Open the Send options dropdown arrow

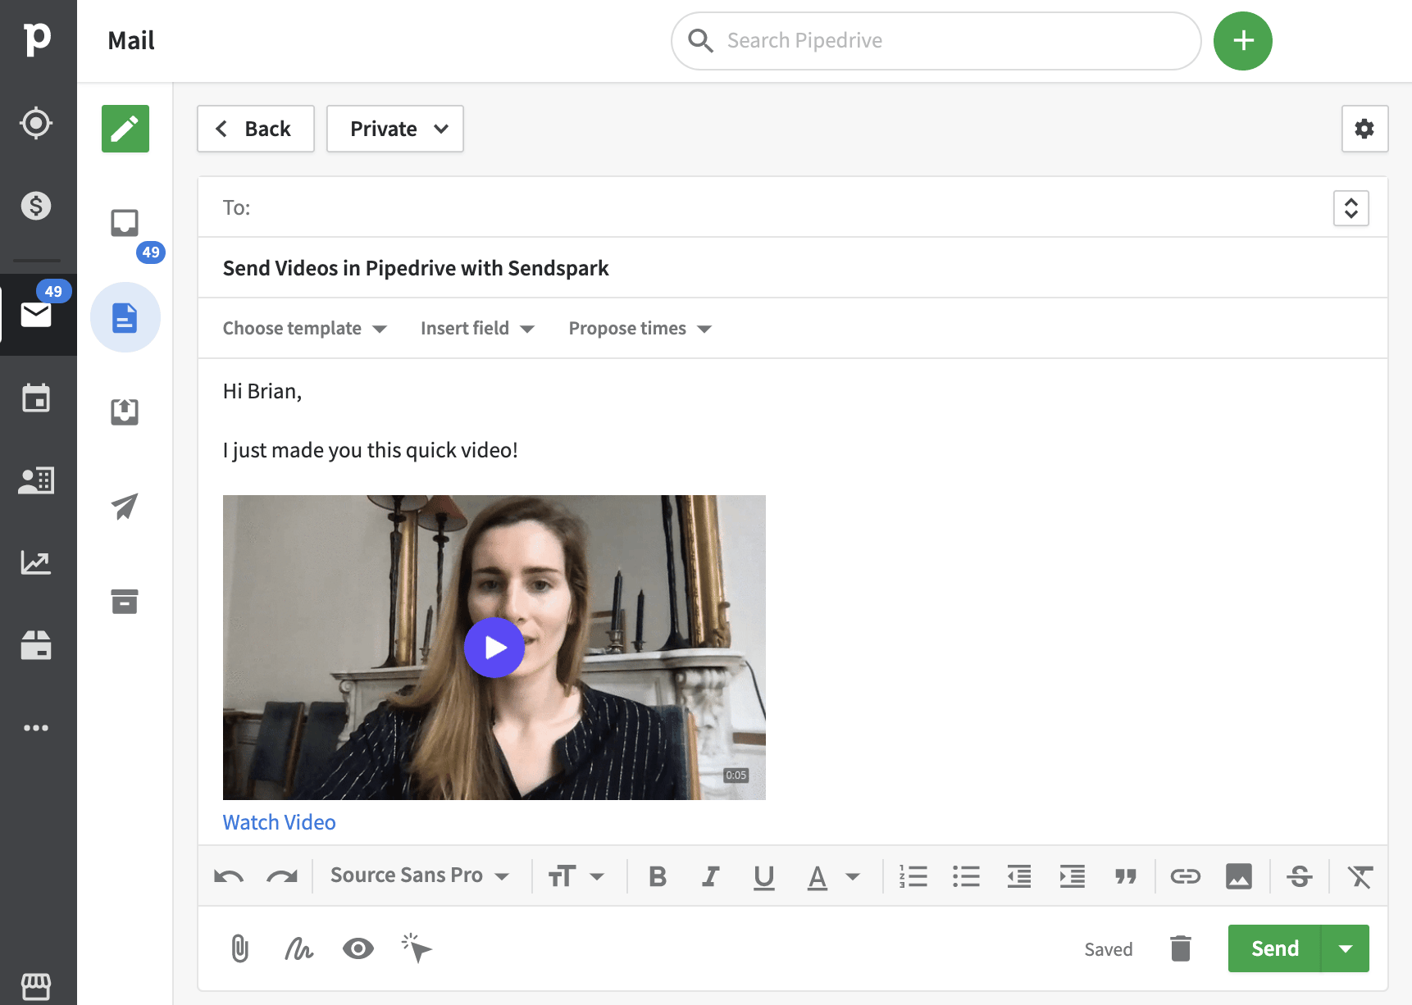point(1346,948)
